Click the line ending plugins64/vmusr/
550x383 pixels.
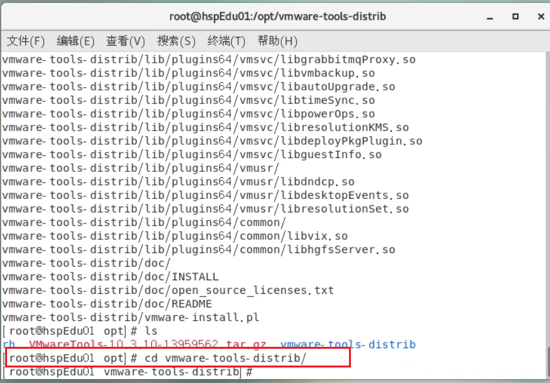tap(141, 168)
